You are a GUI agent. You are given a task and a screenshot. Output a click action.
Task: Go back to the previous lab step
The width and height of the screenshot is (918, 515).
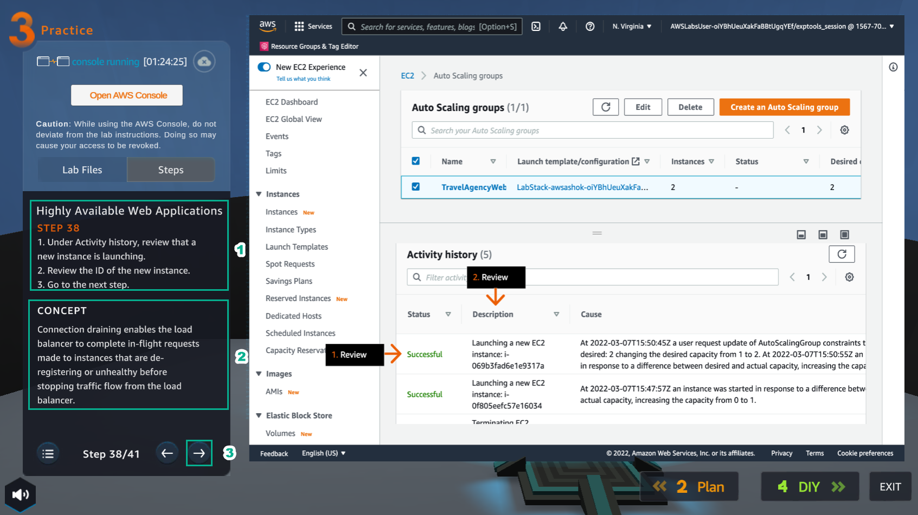point(167,453)
